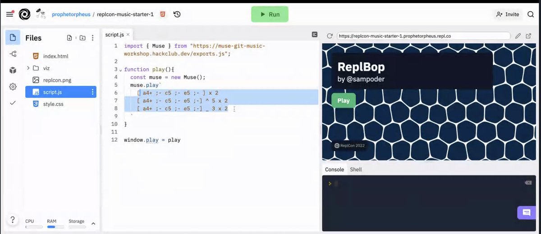Click the HTML5 language badge icon
This screenshot has height=234, width=541.
(x=163, y=14)
